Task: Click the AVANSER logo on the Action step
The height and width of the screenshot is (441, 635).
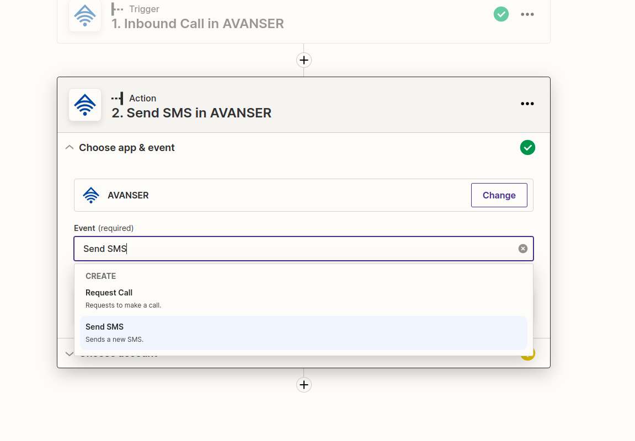Action: pyautogui.click(x=84, y=105)
